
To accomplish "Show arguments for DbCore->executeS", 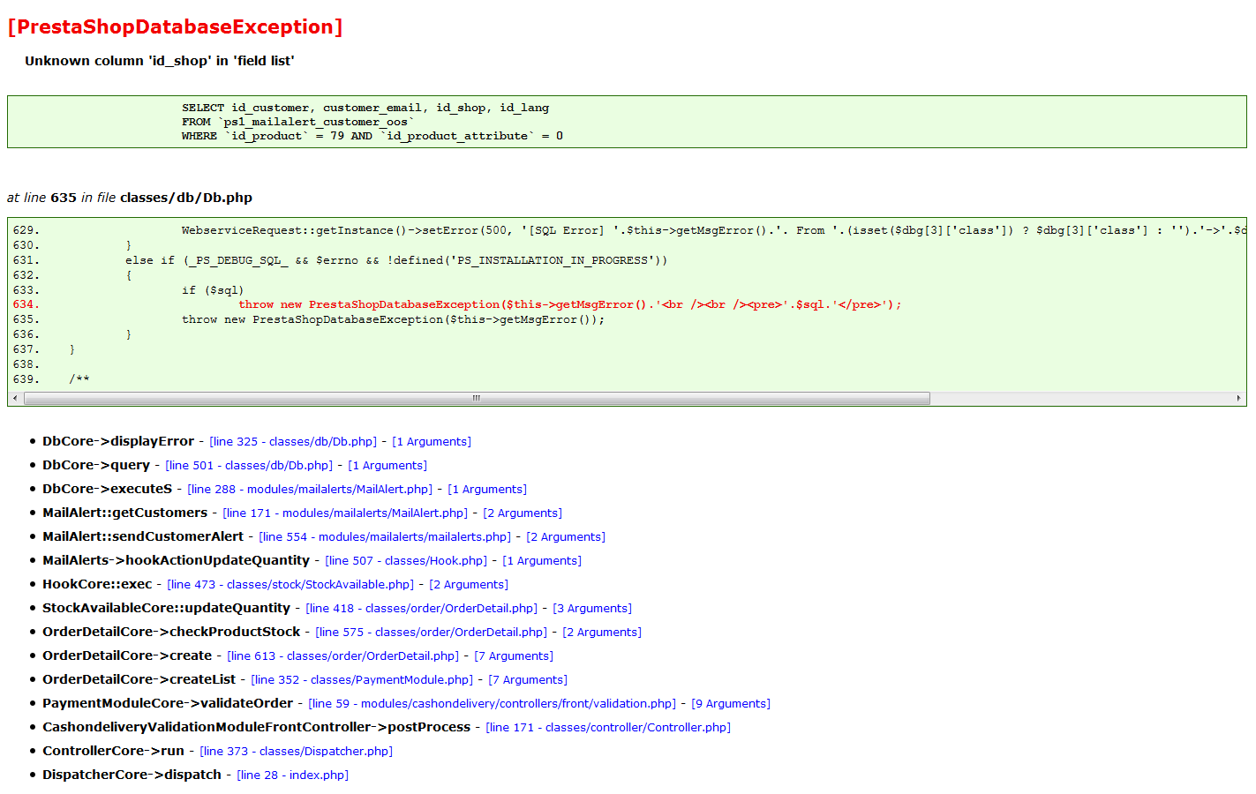I will click(x=487, y=490).
